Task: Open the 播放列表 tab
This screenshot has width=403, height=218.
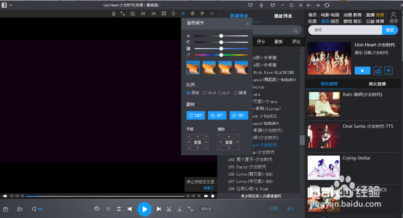Action: click(283, 16)
